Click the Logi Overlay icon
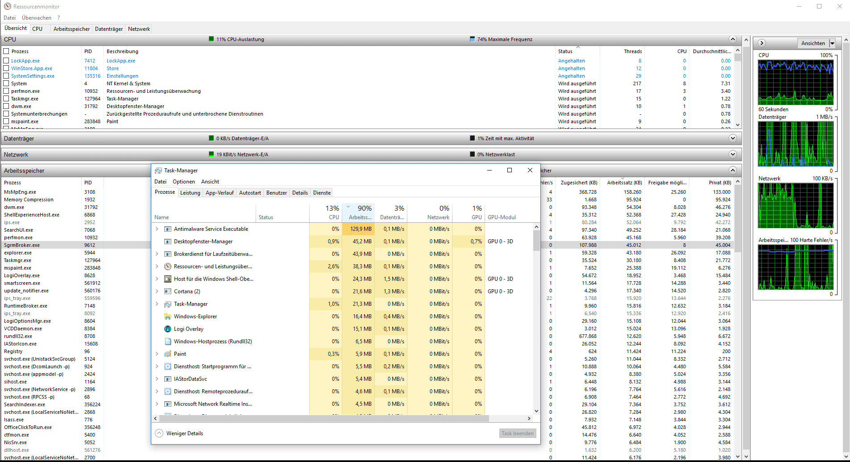 click(x=168, y=329)
